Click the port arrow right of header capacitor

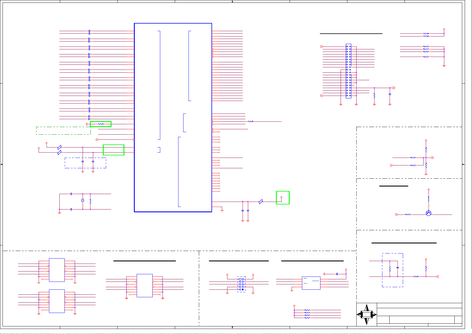click(x=394, y=88)
